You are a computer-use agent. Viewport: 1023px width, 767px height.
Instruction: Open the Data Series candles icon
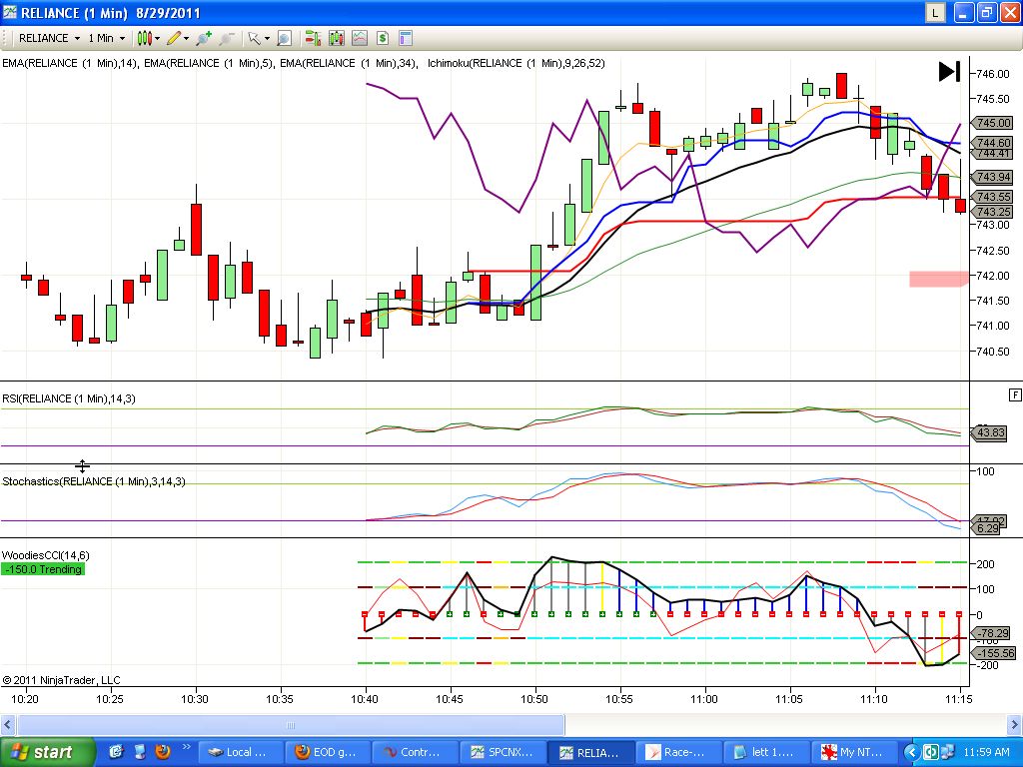point(336,39)
